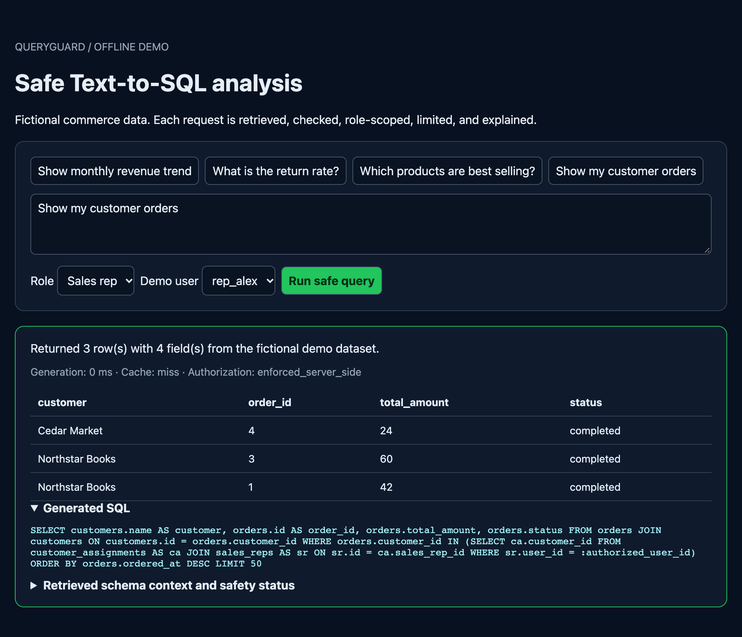Click the 'Fictional commerce data' description text

(x=276, y=120)
